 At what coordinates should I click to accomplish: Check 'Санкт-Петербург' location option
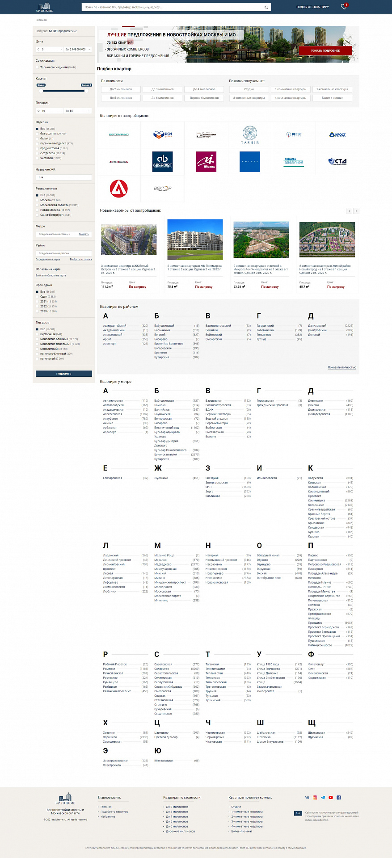(x=38, y=215)
